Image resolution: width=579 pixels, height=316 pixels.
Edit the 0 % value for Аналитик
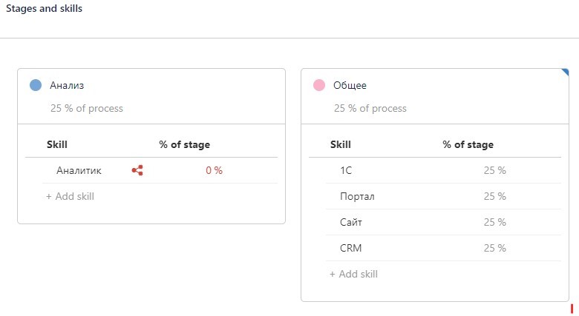(214, 170)
